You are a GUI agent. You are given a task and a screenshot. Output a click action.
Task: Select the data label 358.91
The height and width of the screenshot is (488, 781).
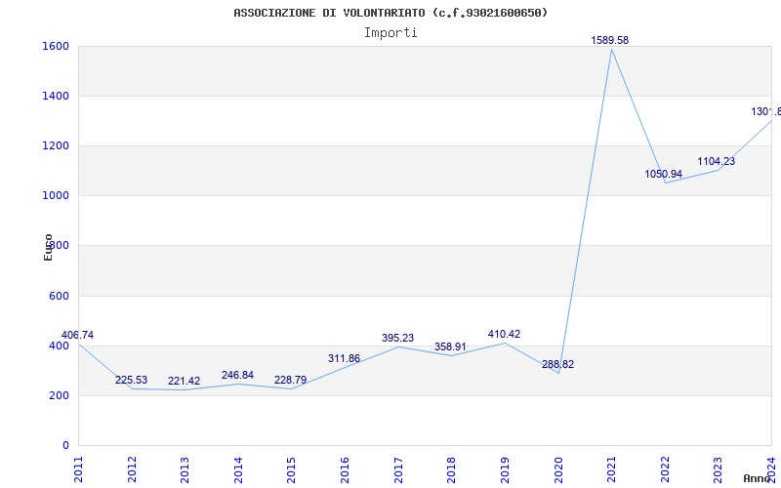coord(450,347)
